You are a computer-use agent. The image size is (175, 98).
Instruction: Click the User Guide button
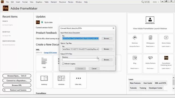click(148, 83)
